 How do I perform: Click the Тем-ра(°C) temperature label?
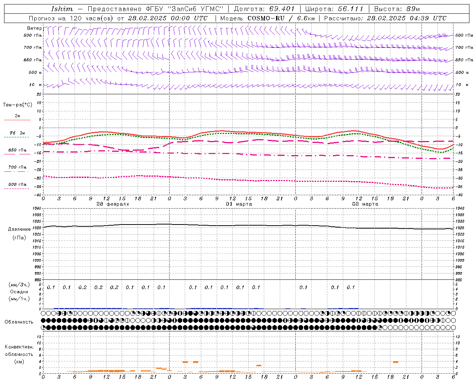[x=17, y=105]
